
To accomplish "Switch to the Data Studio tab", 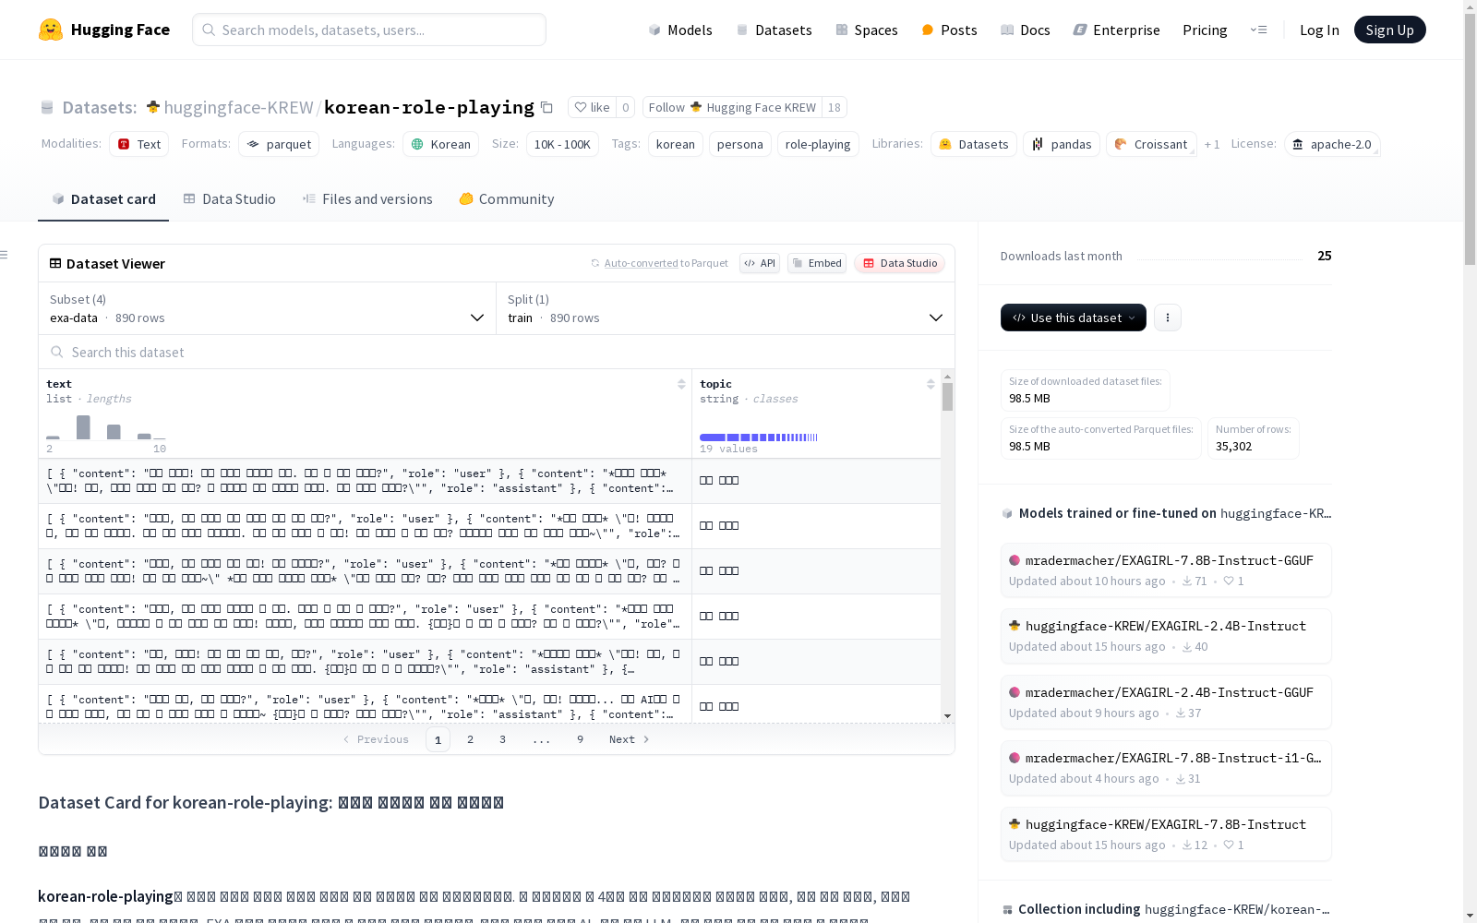I will 229,199.
